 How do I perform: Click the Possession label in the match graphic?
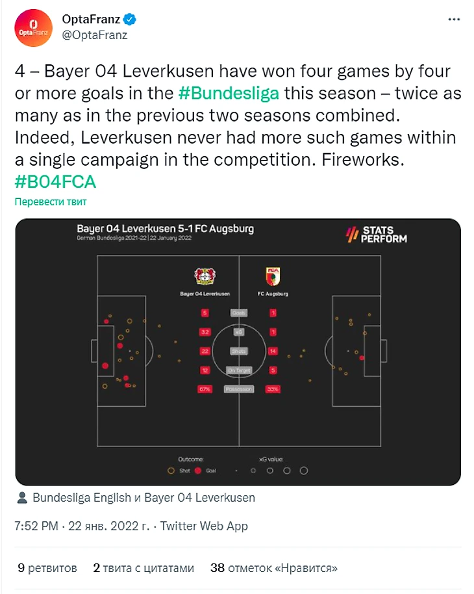point(238,389)
